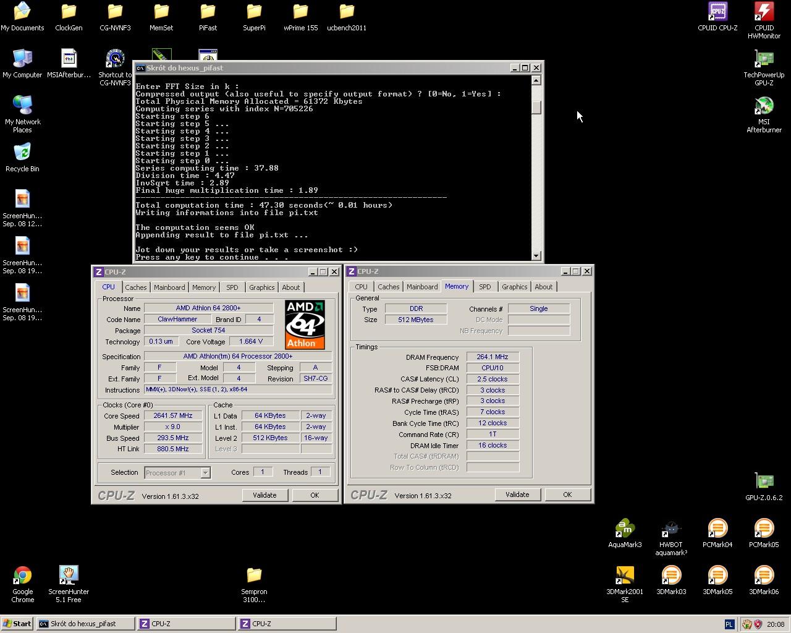This screenshot has width=791, height=633.
Task: Click pifast console window title bar icon
Action: [x=140, y=68]
